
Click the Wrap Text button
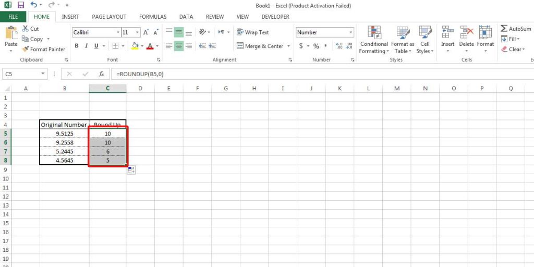pos(253,32)
